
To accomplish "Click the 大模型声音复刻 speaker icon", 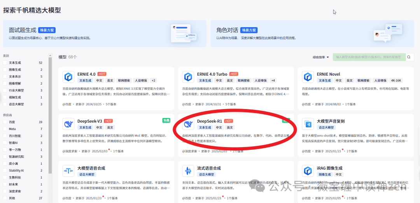I will pyautogui.click(x=308, y=124).
